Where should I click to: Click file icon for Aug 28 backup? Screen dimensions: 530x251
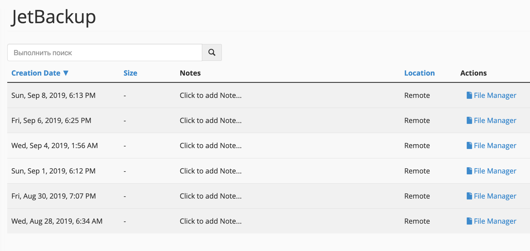click(x=469, y=221)
